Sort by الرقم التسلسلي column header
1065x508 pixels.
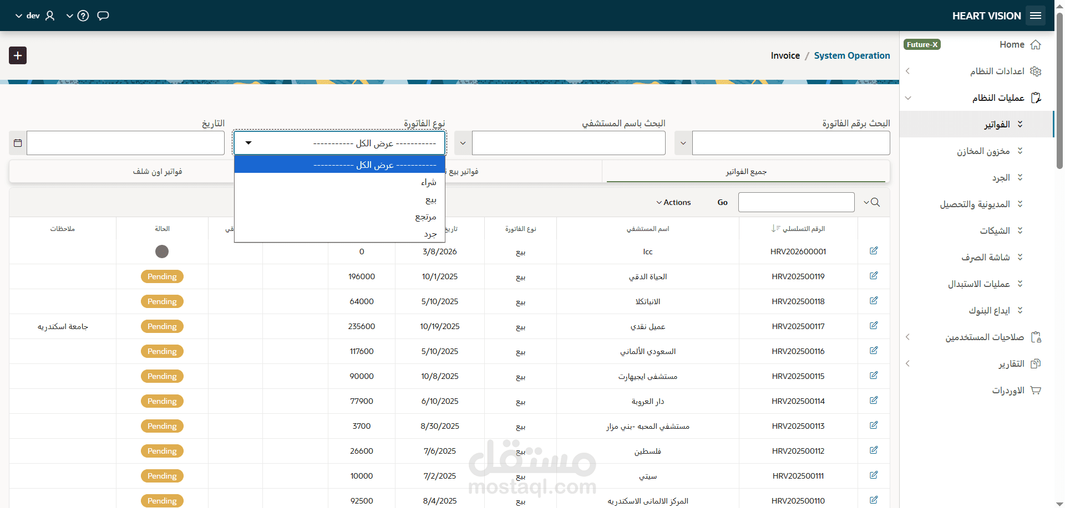(798, 229)
